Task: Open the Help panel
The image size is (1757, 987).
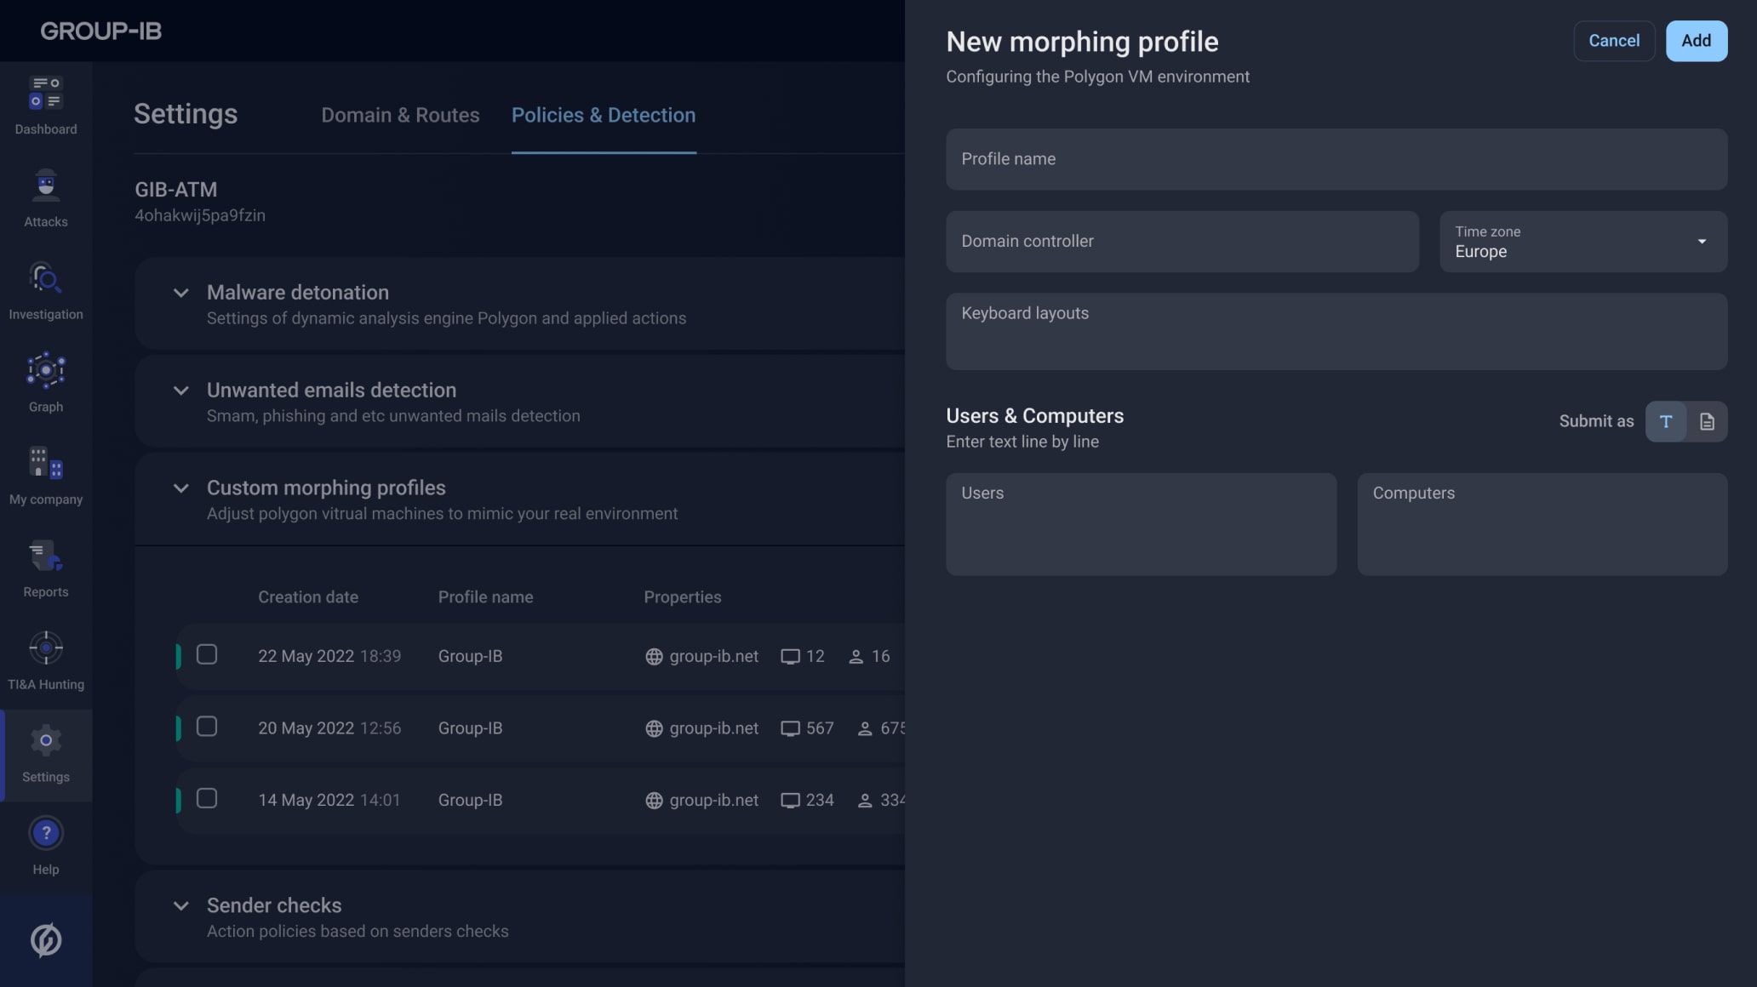Action: [45, 844]
